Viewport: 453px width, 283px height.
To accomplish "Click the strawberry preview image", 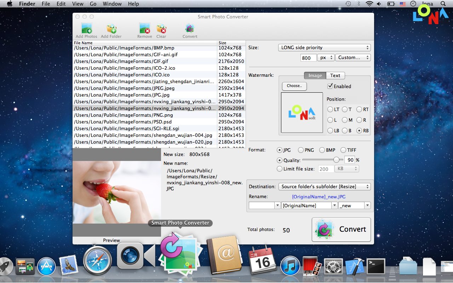I will 117,192.
